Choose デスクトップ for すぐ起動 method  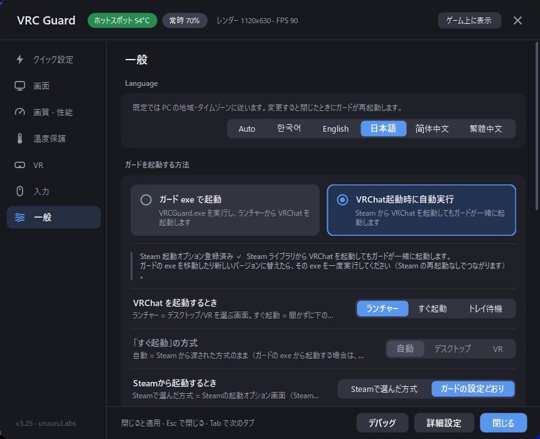pos(452,349)
